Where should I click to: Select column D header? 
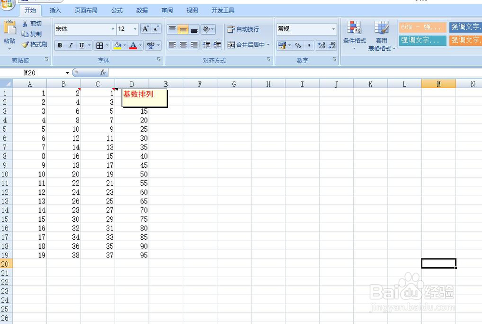(x=132, y=84)
